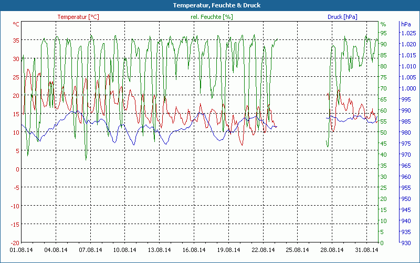Click the date label 25.08.14
Image resolution: width=420 pixels, height=263 pixels.
coord(297,250)
